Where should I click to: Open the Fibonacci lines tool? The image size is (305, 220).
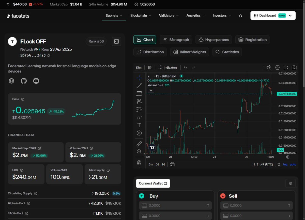coord(139,93)
